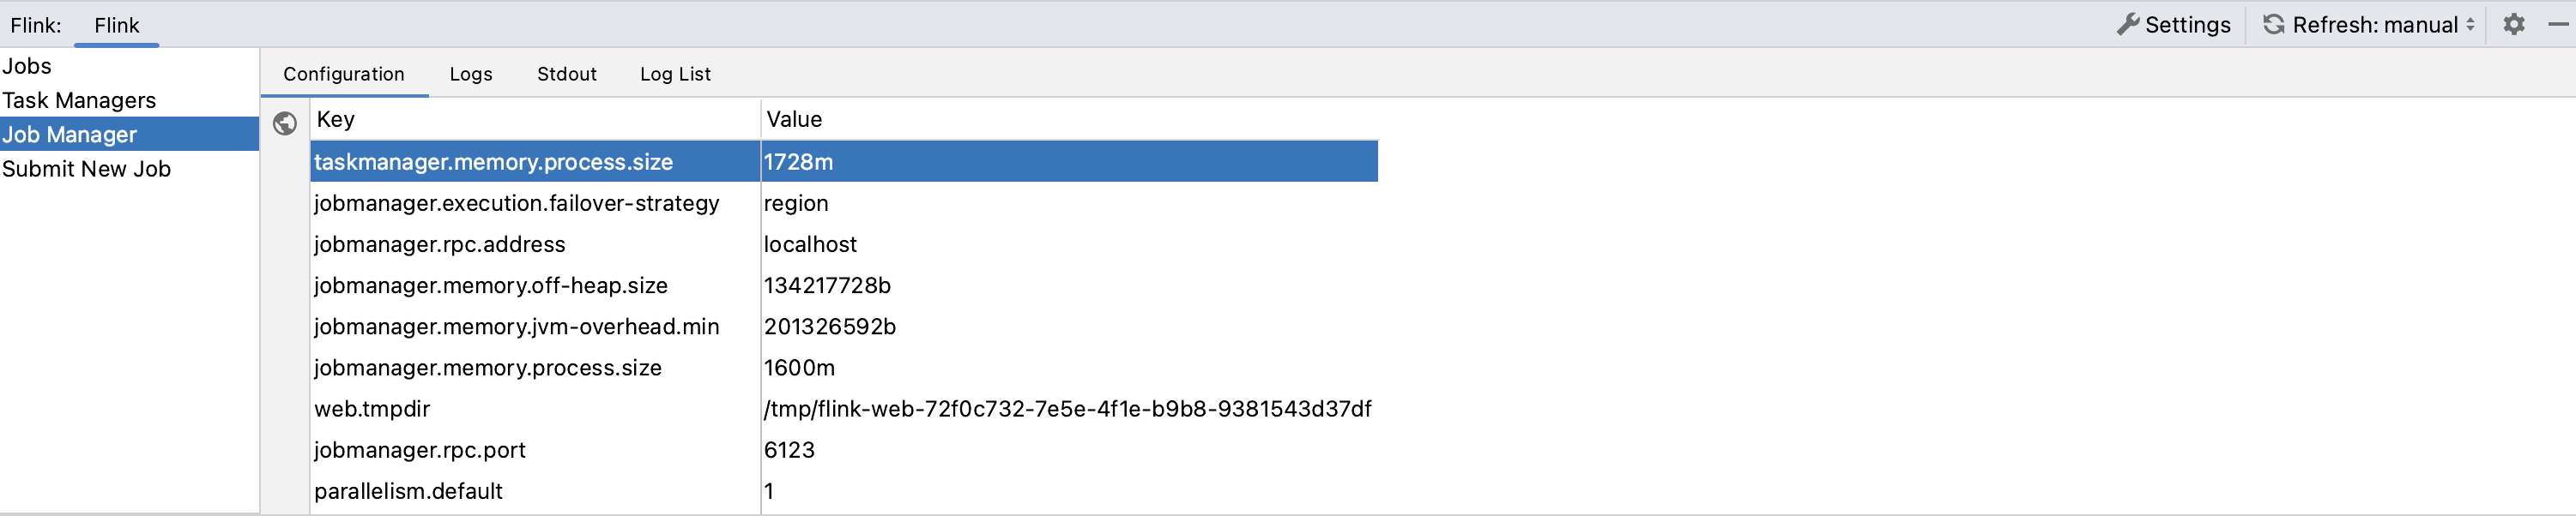The image size is (2576, 516).
Task: Open the gear options icon
Action: [x=2514, y=24]
